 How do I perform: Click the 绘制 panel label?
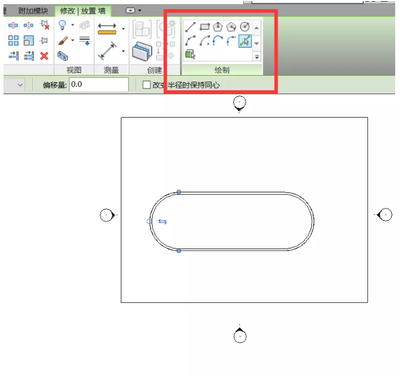tap(222, 70)
